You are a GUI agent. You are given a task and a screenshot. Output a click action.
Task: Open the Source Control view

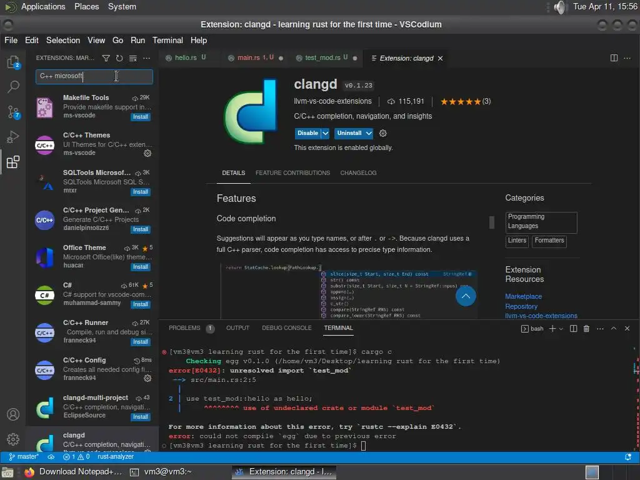coord(13,112)
